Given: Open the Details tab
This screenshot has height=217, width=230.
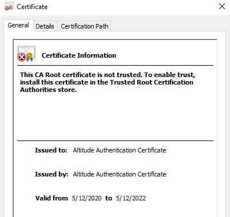Looking at the screenshot, I should click(45, 26).
